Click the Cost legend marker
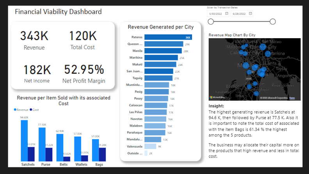This screenshot has width=309, height=174. point(30,110)
